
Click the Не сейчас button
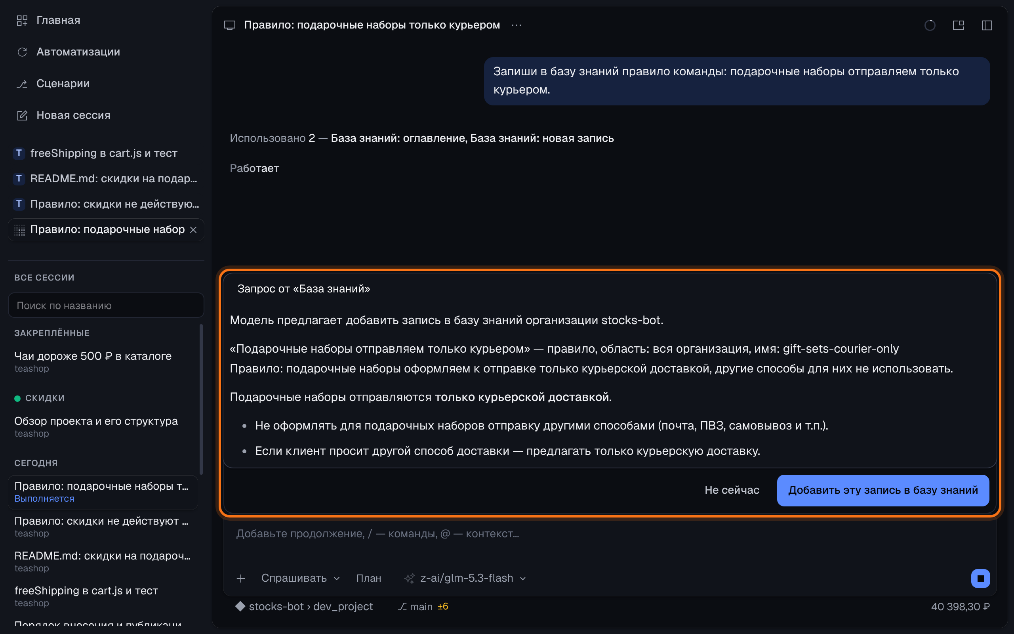coord(732,490)
